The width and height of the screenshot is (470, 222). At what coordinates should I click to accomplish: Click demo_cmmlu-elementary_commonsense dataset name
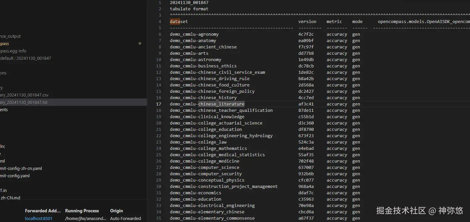click(212, 218)
